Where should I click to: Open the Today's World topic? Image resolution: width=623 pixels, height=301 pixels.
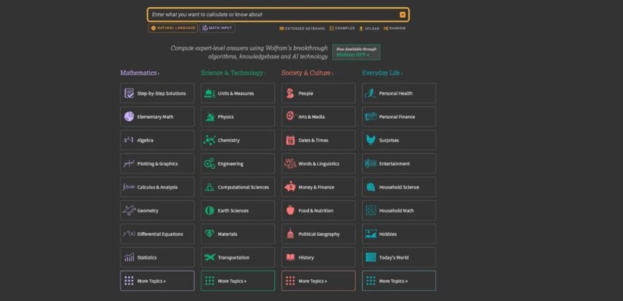point(399,258)
